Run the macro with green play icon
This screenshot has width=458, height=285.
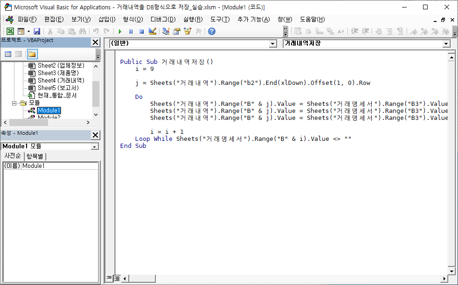[x=120, y=31]
